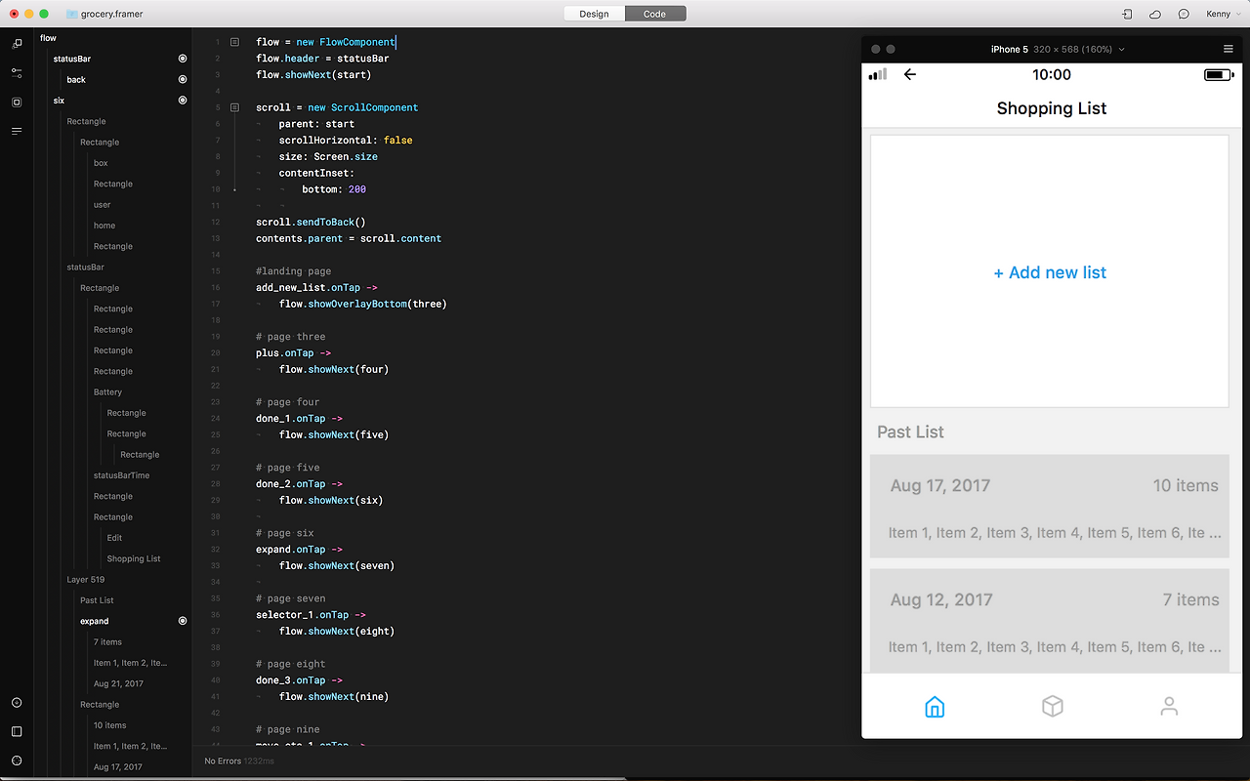Open the Properties sliders panel icon
This screenshot has height=781, width=1250.
17,72
